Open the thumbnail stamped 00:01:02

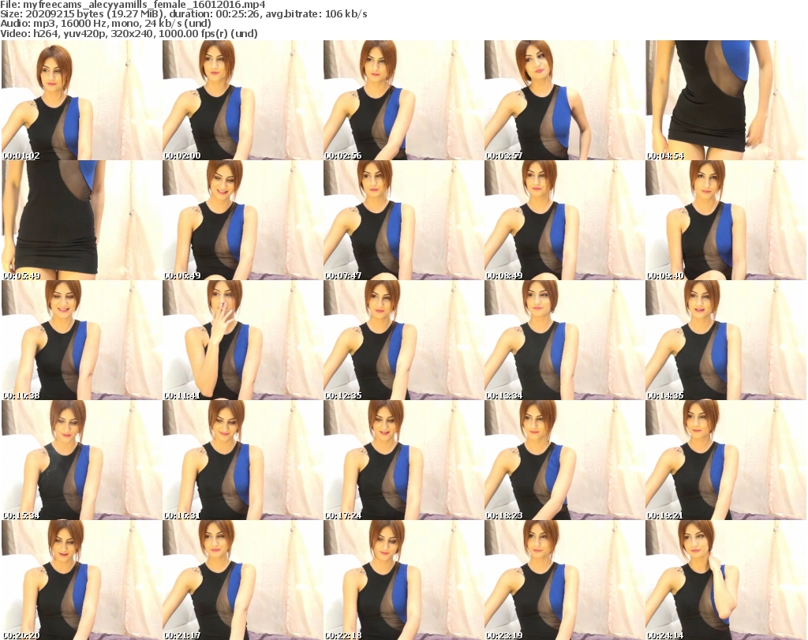(x=82, y=100)
